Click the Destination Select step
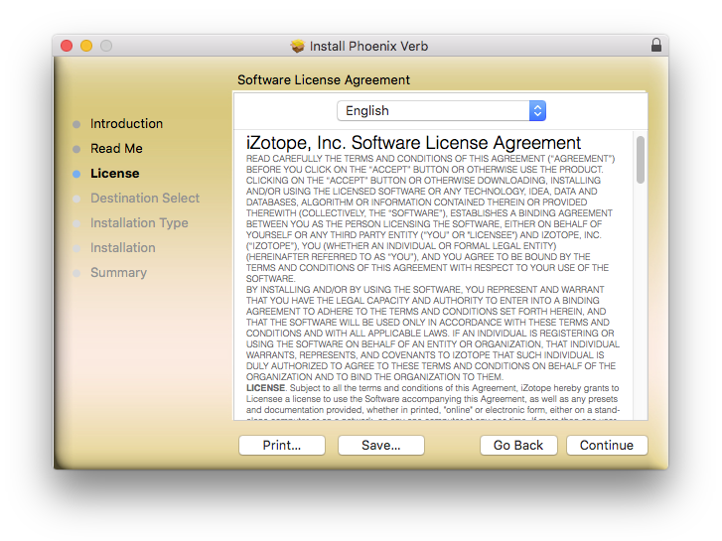722x541 pixels. click(145, 199)
